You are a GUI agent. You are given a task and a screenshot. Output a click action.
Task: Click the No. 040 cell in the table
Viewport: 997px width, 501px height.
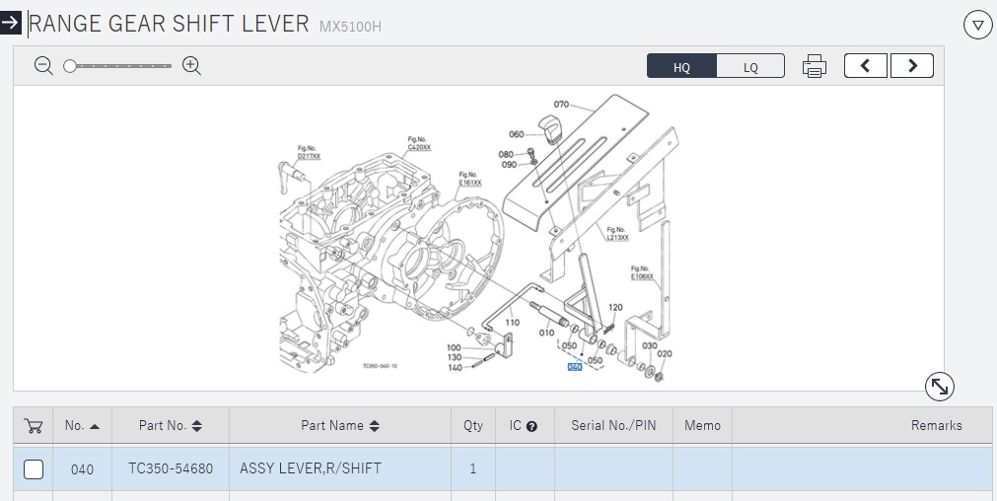tap(82, 469)
